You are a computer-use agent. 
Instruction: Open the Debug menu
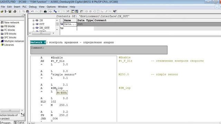[33, 7]
